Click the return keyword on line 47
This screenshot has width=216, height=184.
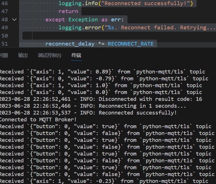[68, 11]
